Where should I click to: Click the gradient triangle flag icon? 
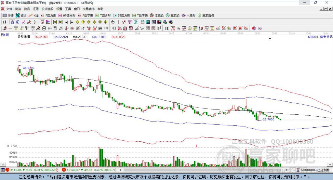pos(48,22)
